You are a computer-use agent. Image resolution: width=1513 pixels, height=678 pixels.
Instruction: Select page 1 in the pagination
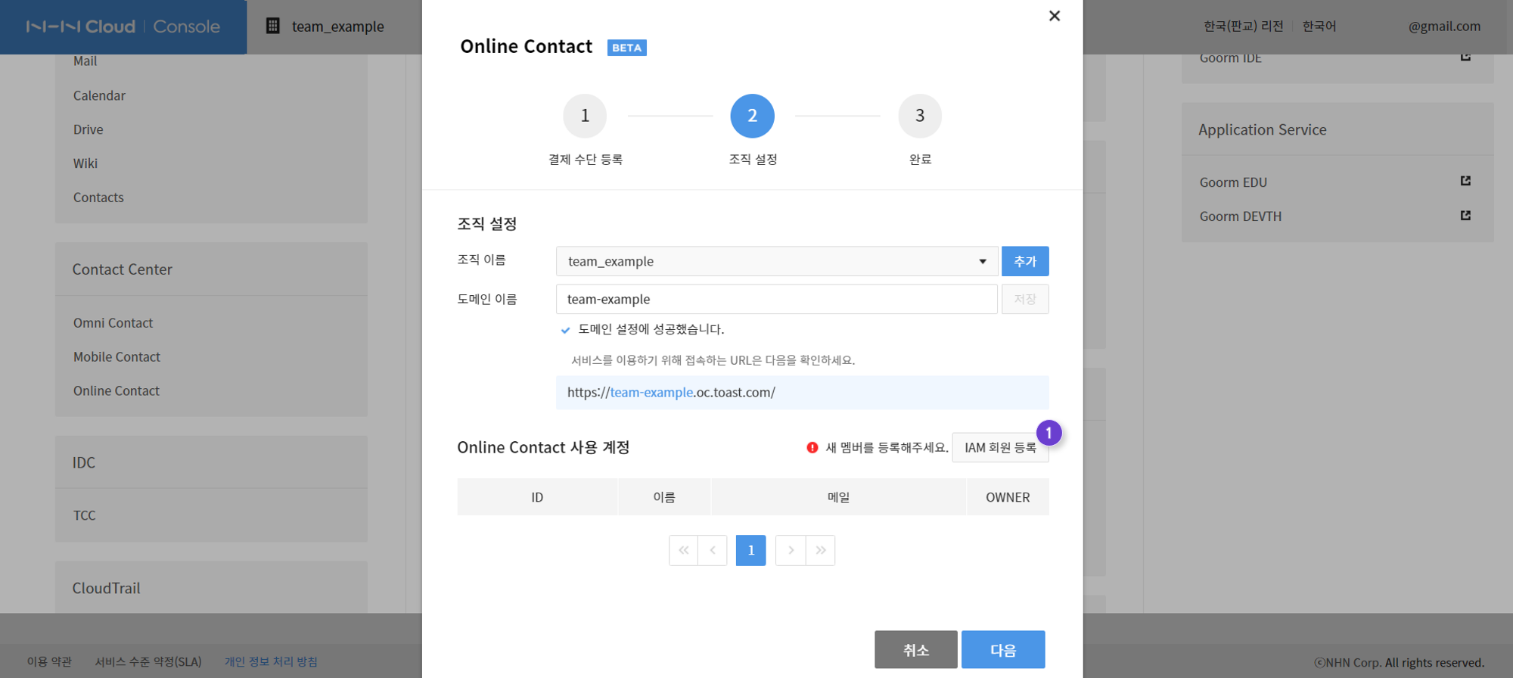(751, 550)
